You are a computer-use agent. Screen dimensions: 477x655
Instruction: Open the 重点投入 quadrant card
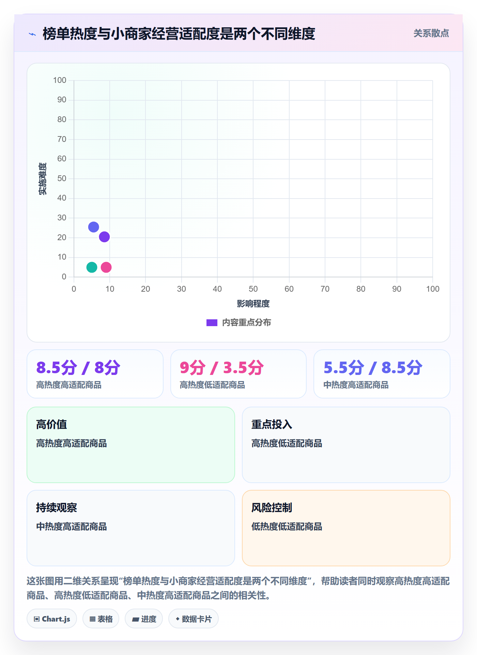click(346, 445)
